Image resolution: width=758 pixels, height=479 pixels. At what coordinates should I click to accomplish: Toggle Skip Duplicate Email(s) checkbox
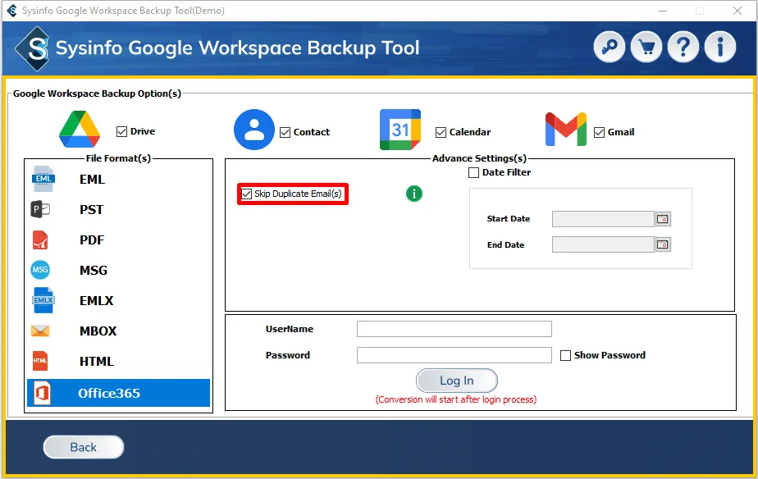247,194
